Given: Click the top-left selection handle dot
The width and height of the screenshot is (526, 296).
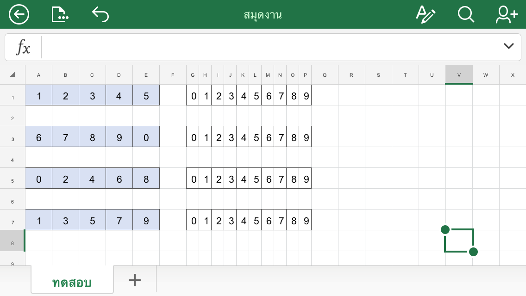Looking at the screenshot, I should coord(445,229).
